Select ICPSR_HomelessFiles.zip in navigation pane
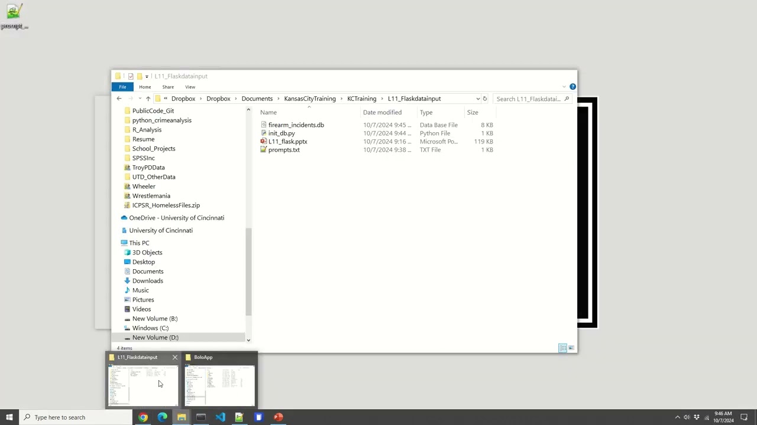757x425 pixels. pyautogui.click(x=166, y=205)
